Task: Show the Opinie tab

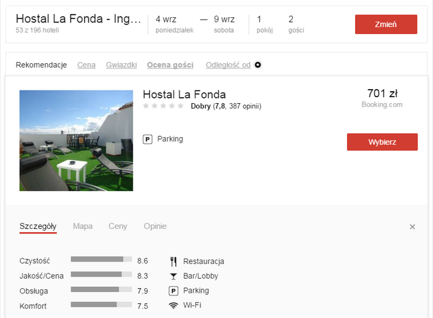Action: [x=155, y=226]
